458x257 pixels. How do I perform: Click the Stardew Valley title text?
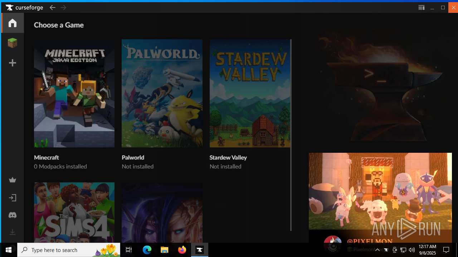(228, 157)
